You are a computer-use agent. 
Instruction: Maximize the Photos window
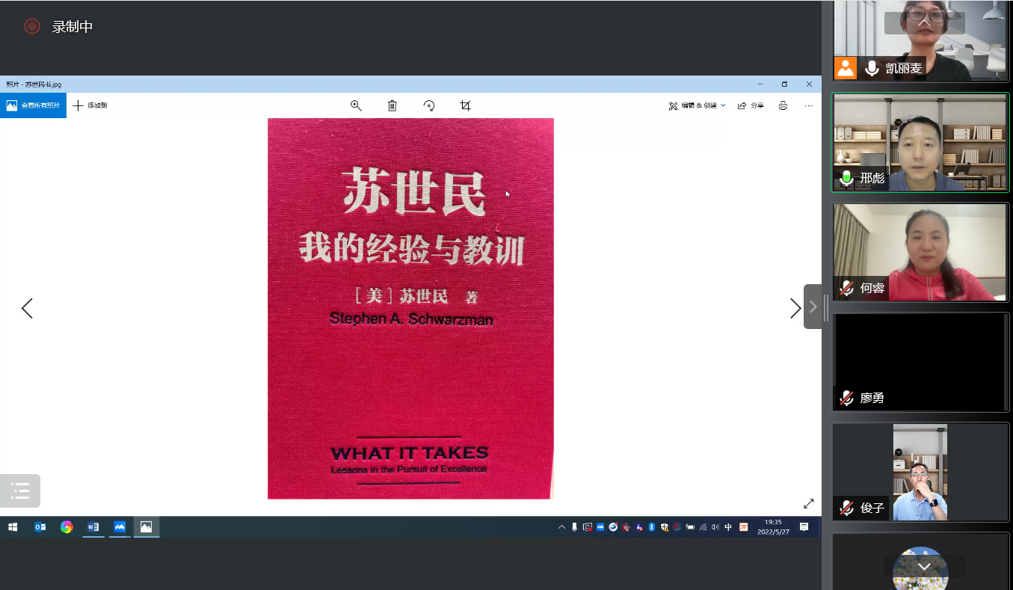(x=784, y=84)
